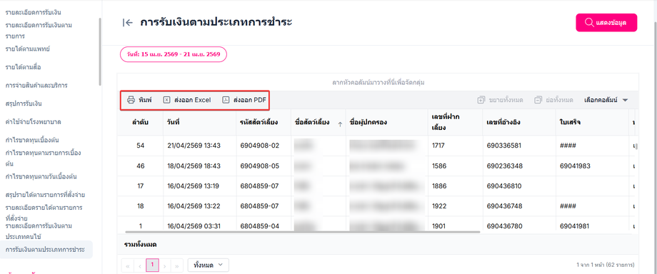This screenshot has width=657, height=274.
Task: Open สรุปการรับเงิน in the sidebar
Action: tap(23, 103)
